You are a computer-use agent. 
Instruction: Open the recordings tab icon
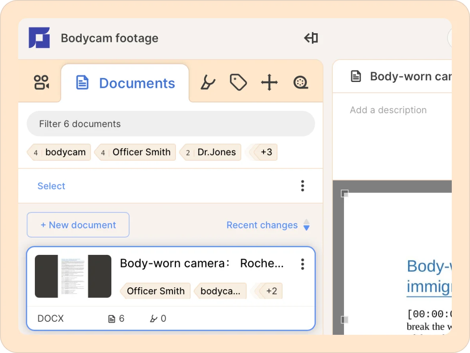(x=41, y=82)
